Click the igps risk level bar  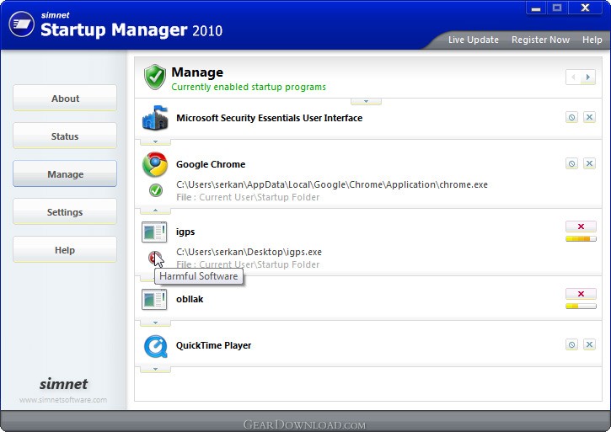tap(581, 239)
